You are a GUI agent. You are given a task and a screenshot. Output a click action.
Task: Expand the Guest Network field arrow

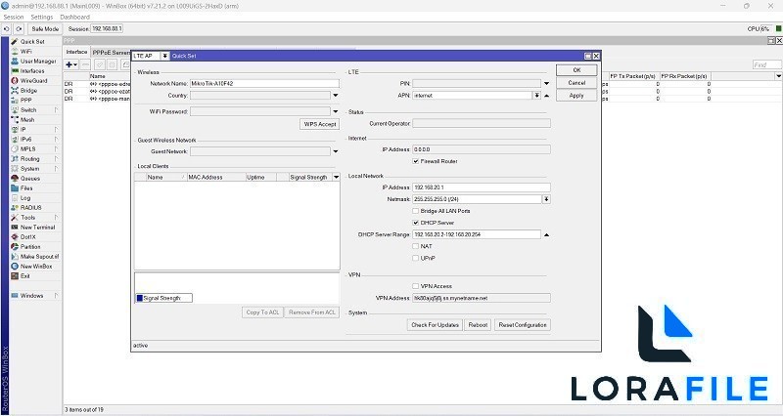point(336,151)
